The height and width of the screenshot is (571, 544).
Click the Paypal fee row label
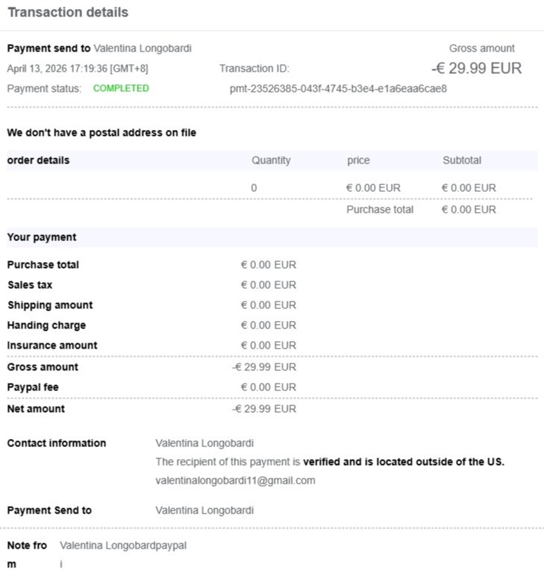33,387
